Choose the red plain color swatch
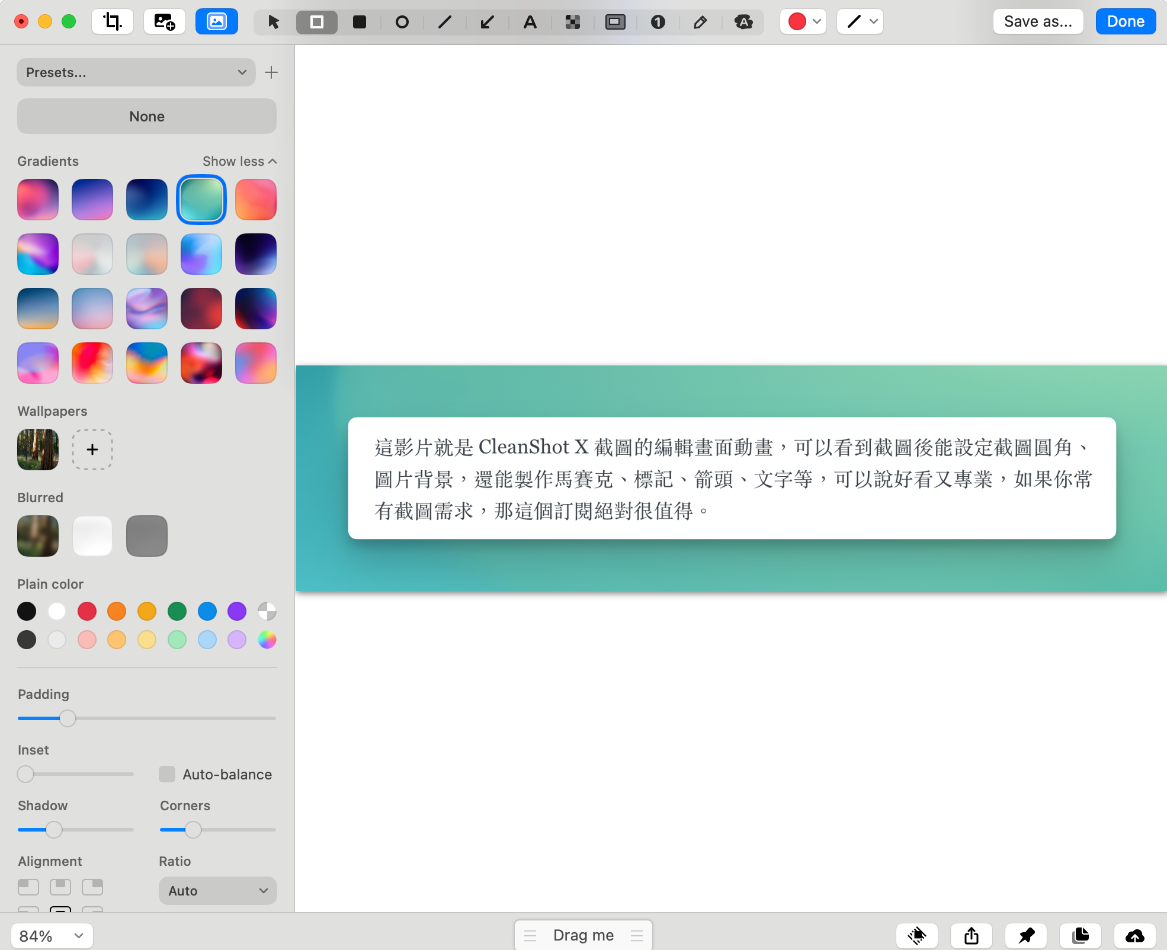The image size is (1167, 950). pos(87,611)
